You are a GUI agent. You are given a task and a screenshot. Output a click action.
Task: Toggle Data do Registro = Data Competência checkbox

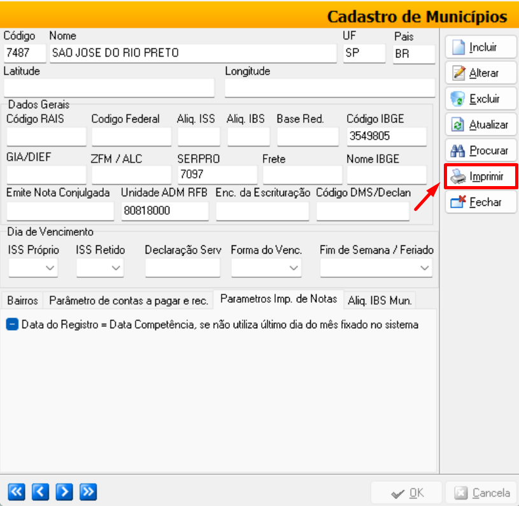coord(13,324)
